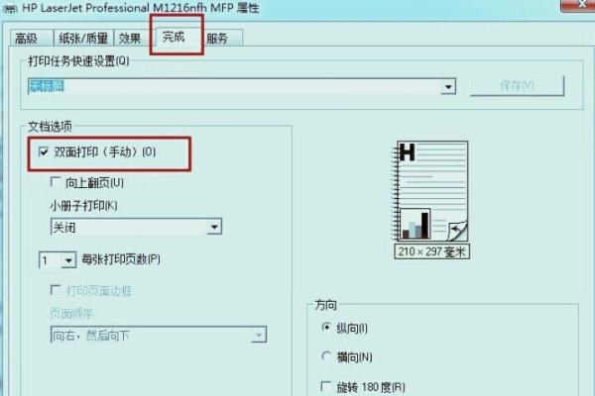The width and height of the screenshot is (595, 396).
Task: Select the 效果 tab
Action: (133, 38)
